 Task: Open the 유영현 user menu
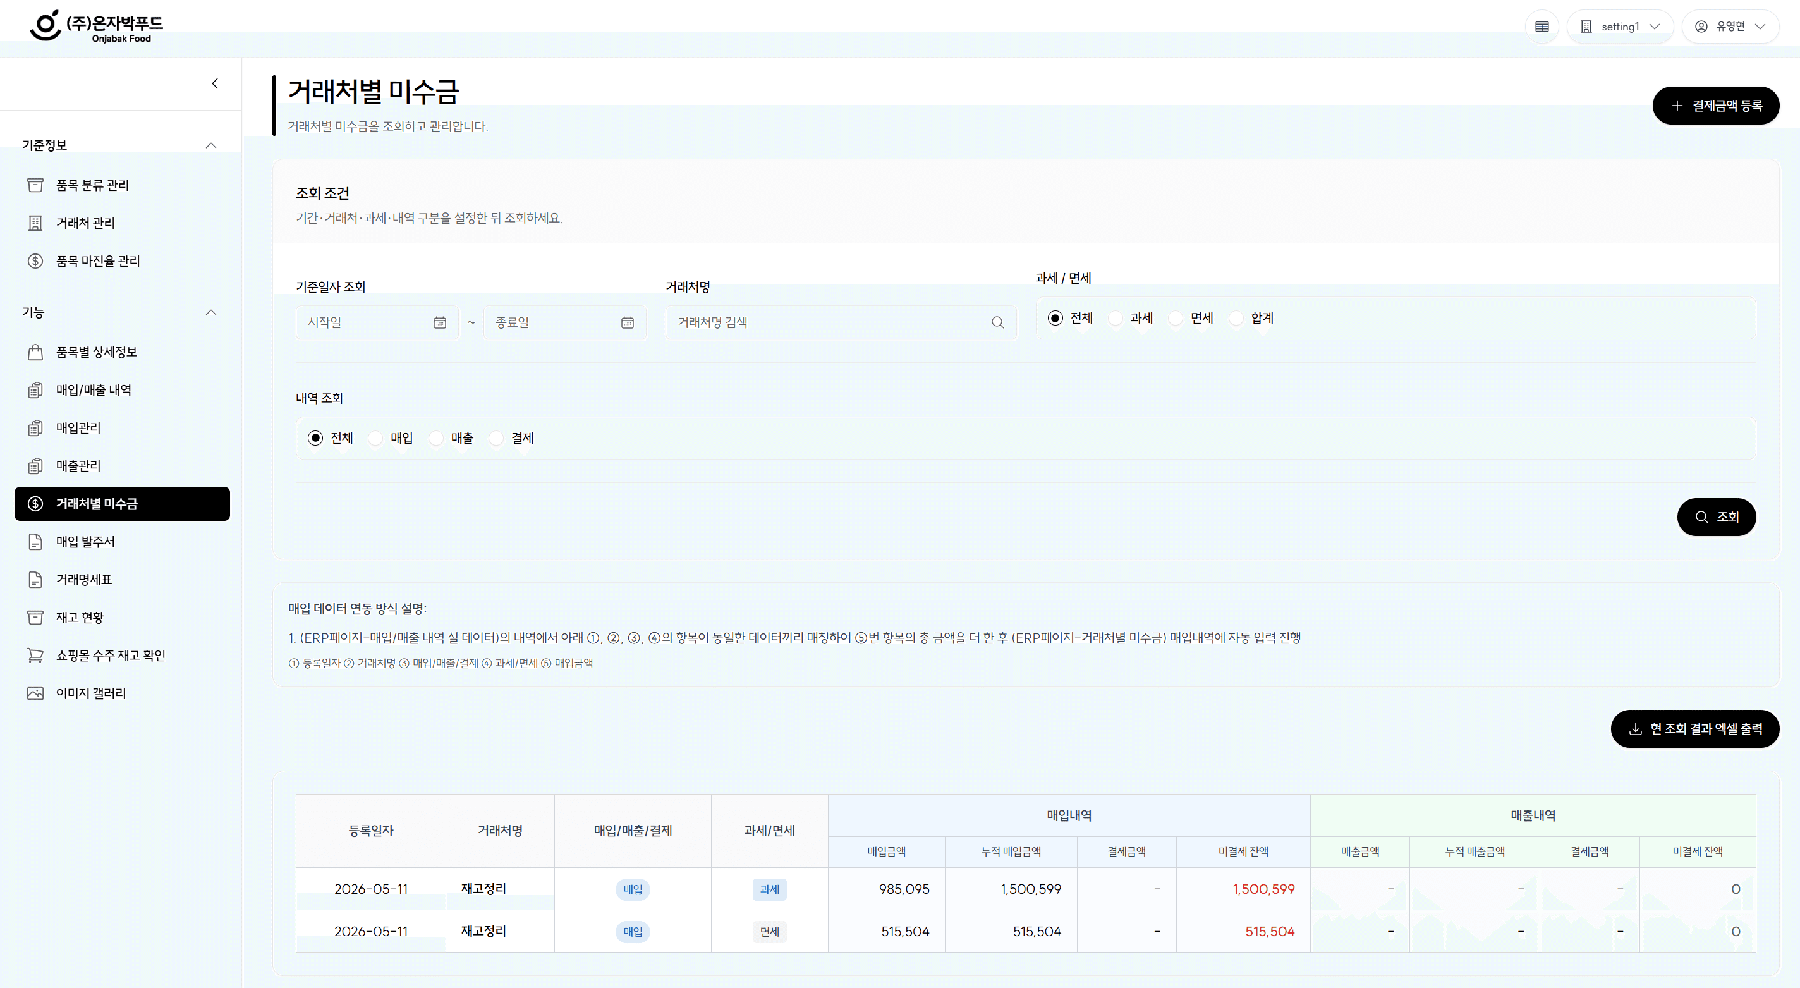coord(1730,27)
